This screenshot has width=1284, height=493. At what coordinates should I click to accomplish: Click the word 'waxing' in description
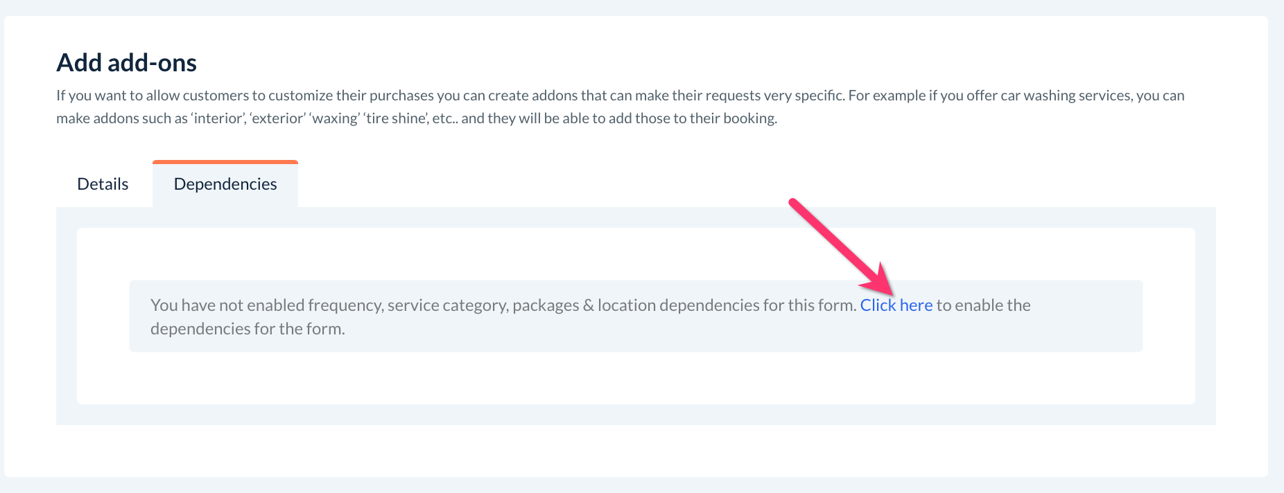[335, 118]
